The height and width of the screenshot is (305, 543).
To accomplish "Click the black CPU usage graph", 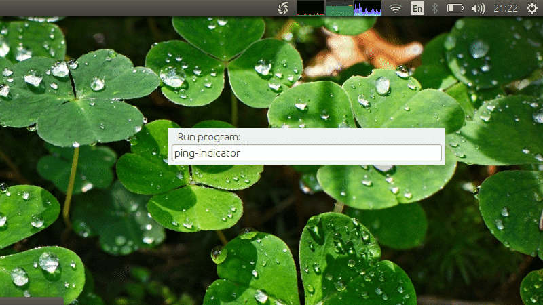I will 311,8.
